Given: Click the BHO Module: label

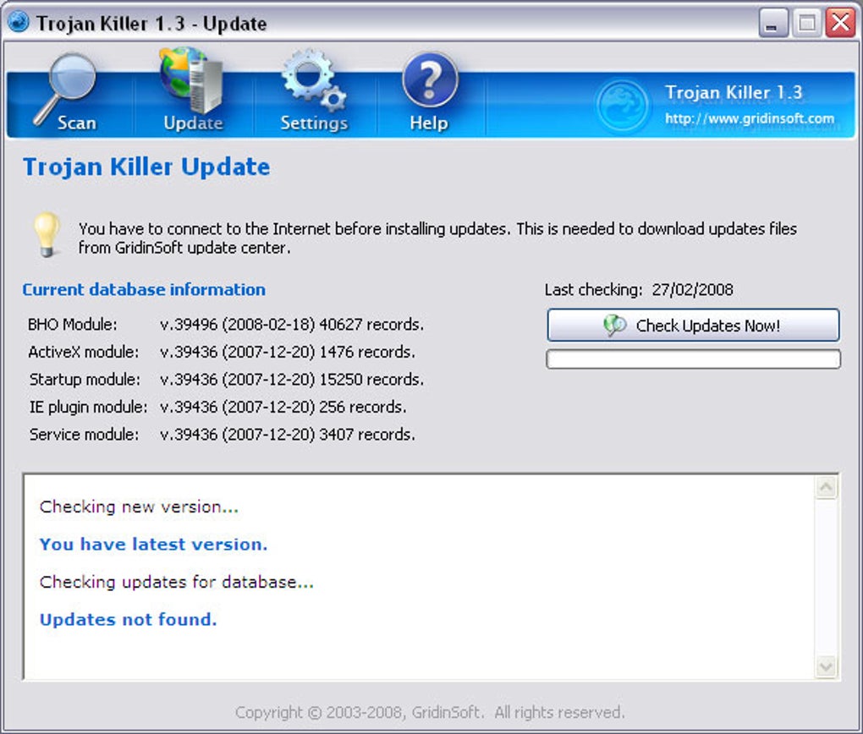Looking at the screenshot, I should pyautogui.click(x=73, y=324).
